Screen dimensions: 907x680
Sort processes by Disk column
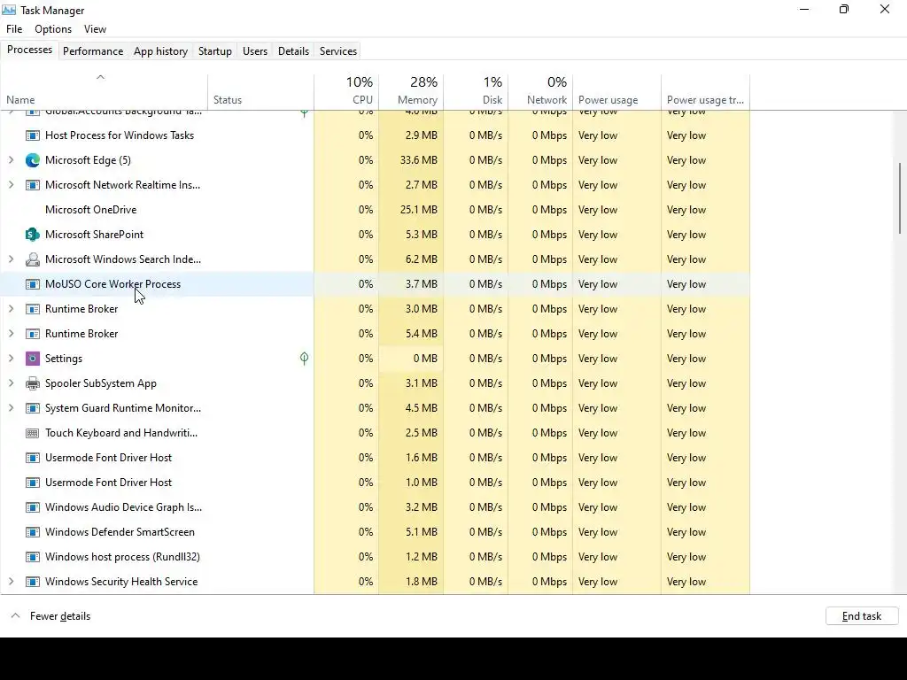(x=476, y=91)
